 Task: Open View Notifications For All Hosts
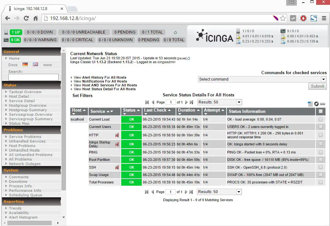(x=101, y=81)
